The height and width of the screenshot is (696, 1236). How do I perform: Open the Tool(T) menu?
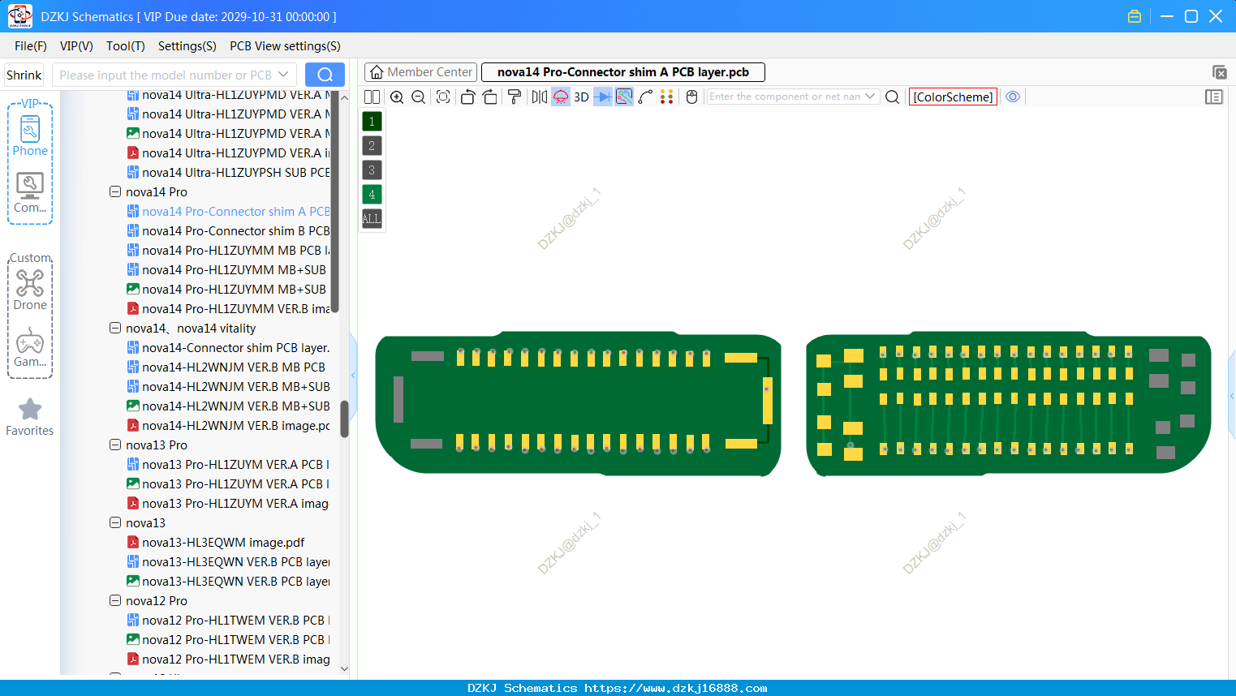126,46
